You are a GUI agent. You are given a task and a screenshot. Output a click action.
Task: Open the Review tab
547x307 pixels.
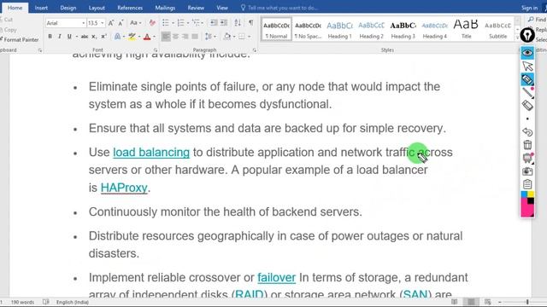click(196, 8)
